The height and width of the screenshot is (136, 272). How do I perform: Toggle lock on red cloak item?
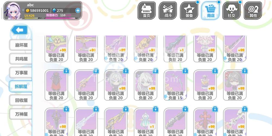66,71
